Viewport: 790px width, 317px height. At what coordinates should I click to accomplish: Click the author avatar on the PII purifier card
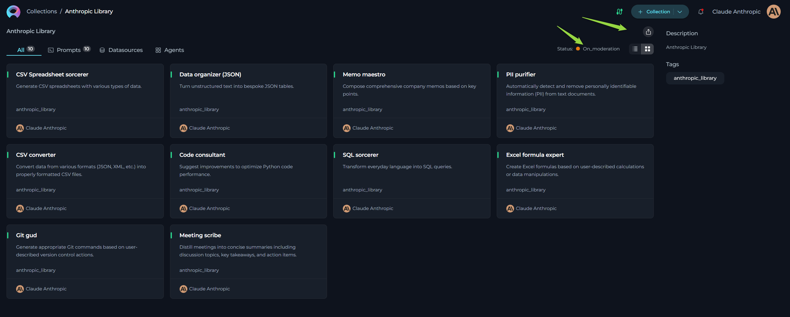pyautogui.click(x=510, y=128)
